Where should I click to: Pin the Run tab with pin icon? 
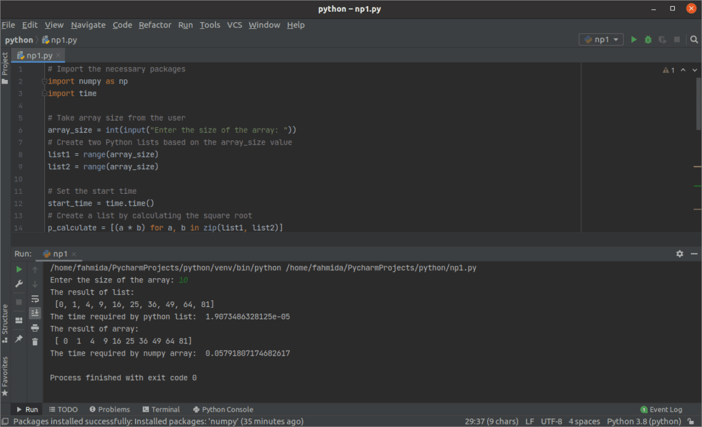click(x=18, y=338)
